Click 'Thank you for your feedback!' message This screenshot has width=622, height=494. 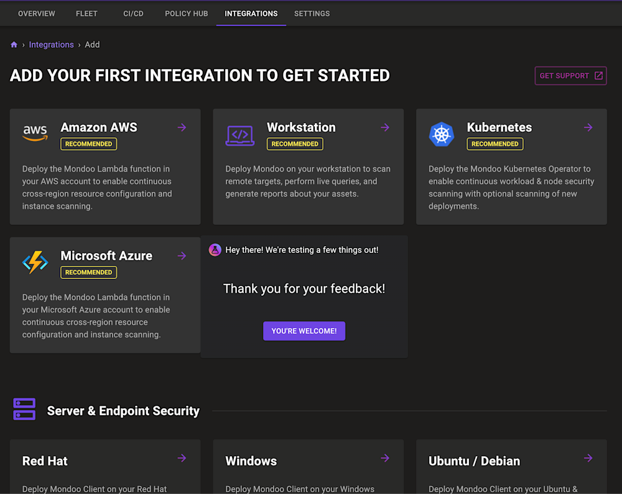click(304, 288)
